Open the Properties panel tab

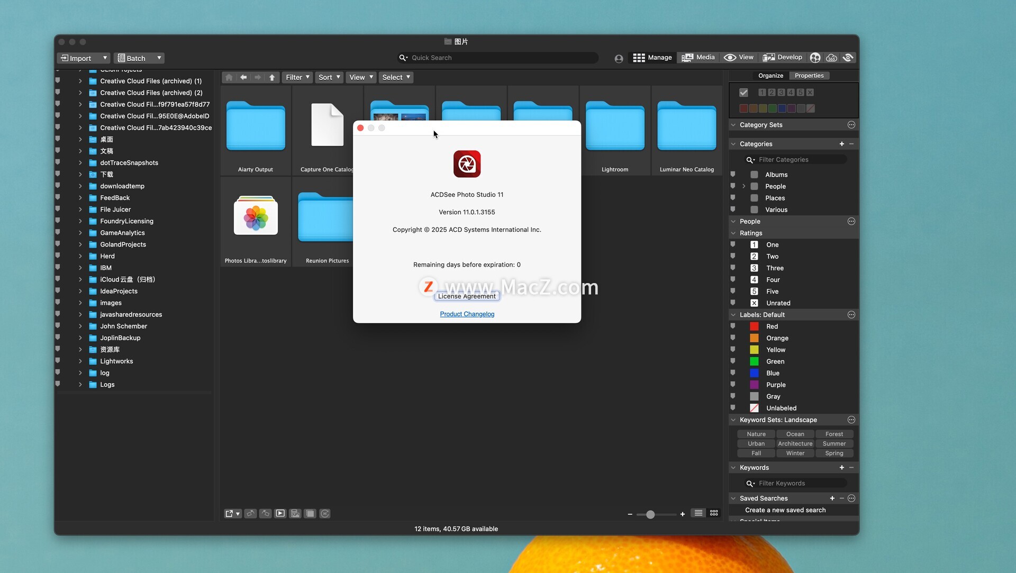(x=809, y=76)
